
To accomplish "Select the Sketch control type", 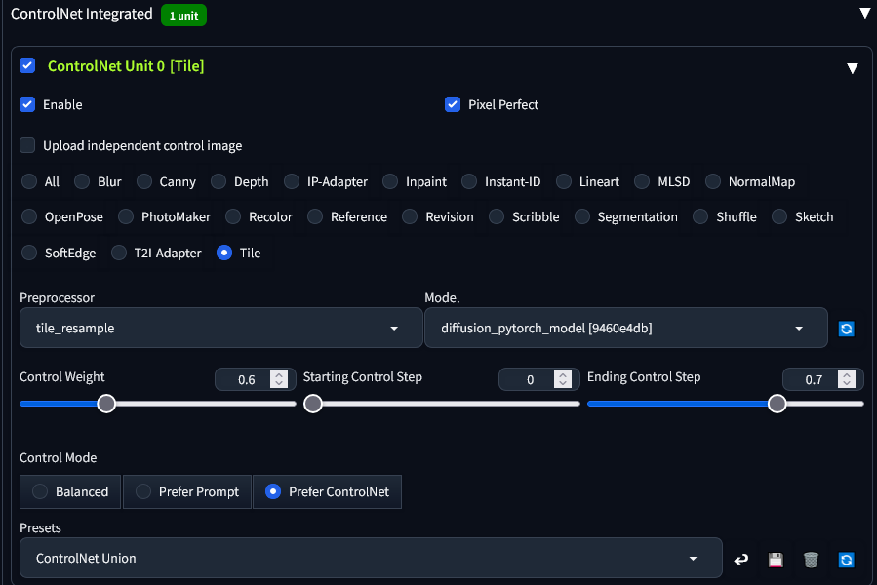I will click(x=779, y=217).
